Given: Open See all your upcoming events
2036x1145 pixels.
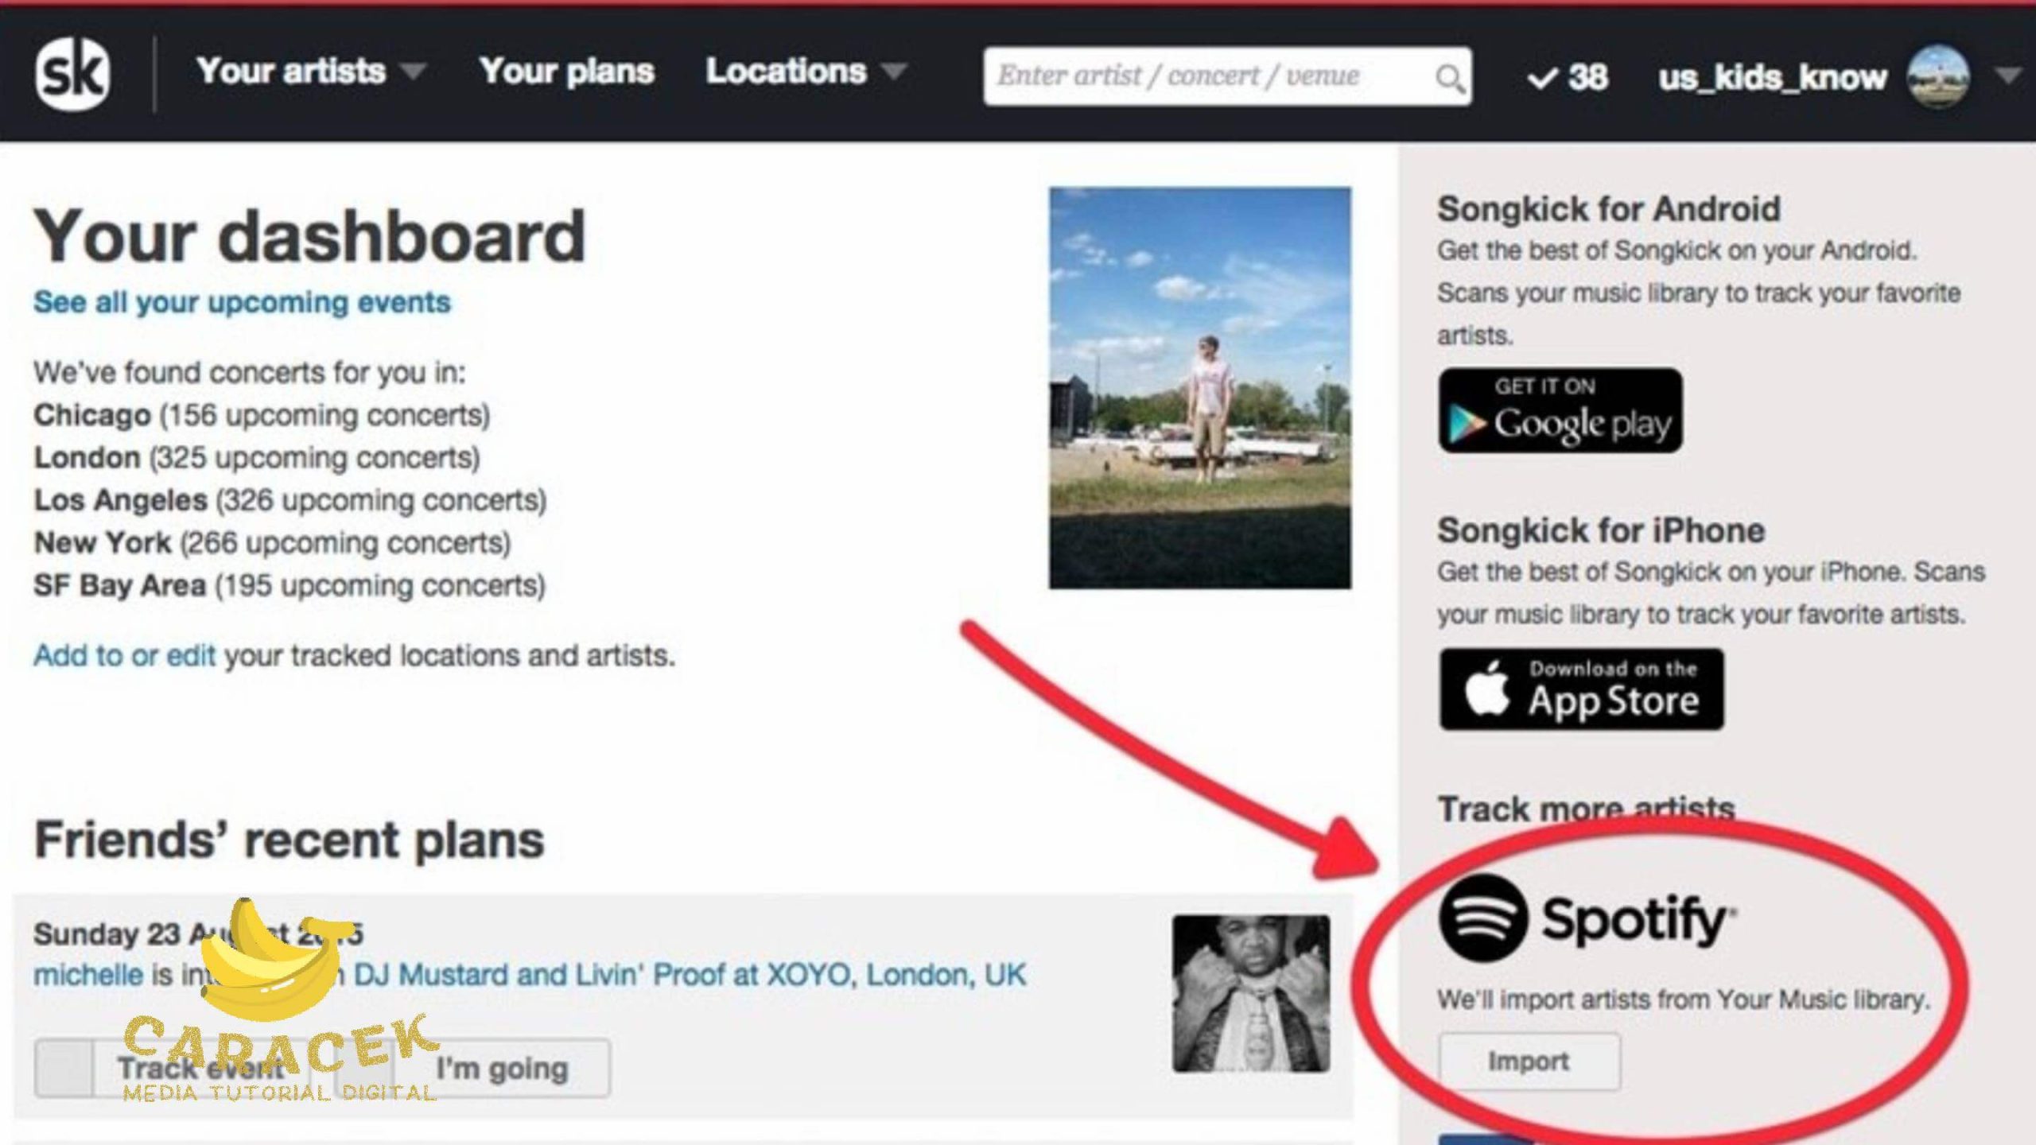Looking at the screenshot, I should (x=242, y=302).
